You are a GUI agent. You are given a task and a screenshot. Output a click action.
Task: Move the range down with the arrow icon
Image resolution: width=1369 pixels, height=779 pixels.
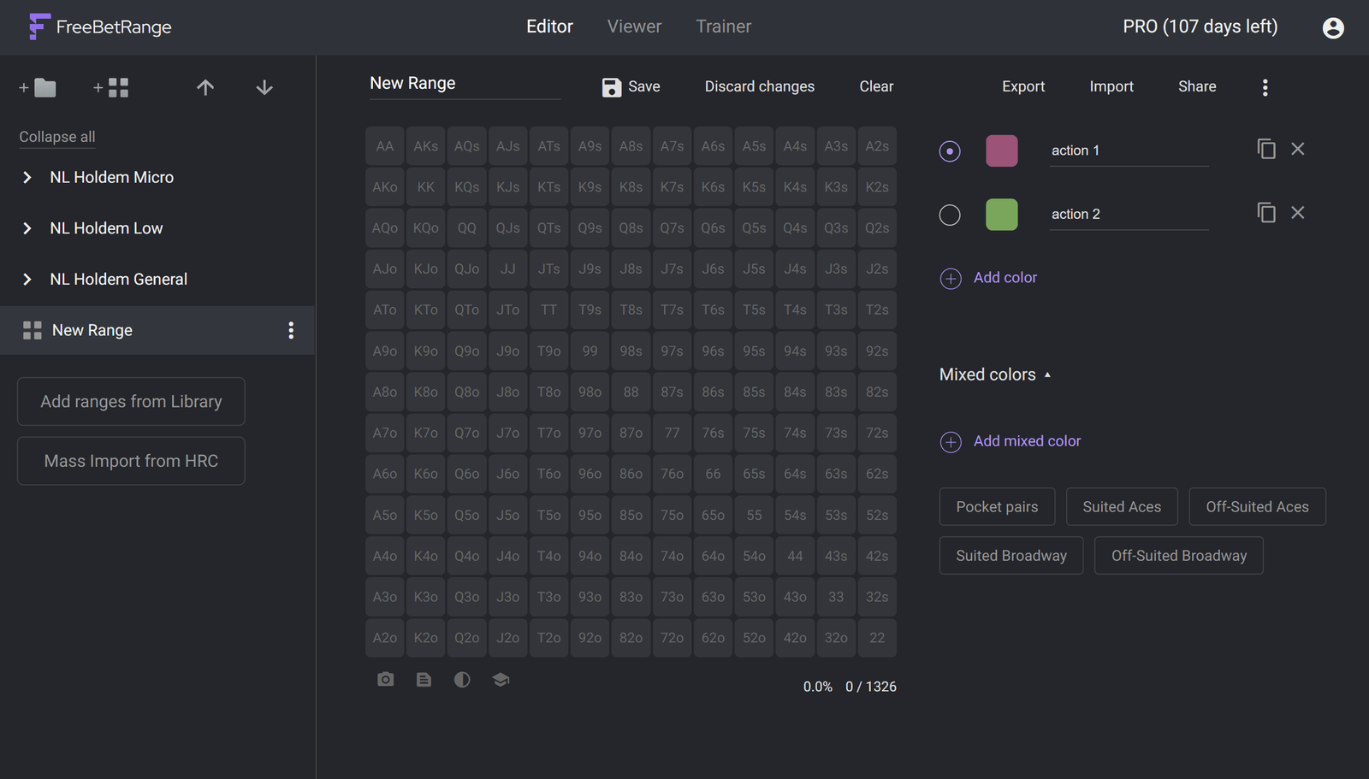[x=264, y=87]
